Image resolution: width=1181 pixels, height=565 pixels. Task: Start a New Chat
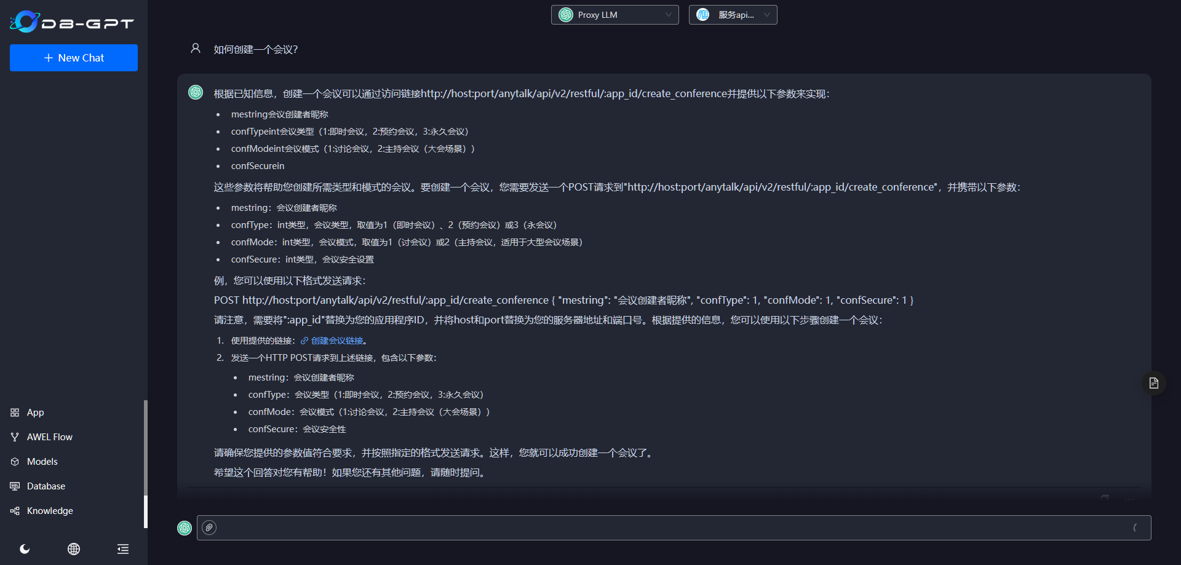74,58
